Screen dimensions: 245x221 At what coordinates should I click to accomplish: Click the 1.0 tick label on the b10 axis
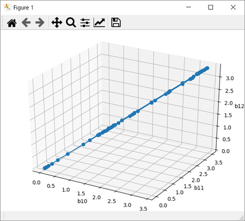(x=66, y=190)
